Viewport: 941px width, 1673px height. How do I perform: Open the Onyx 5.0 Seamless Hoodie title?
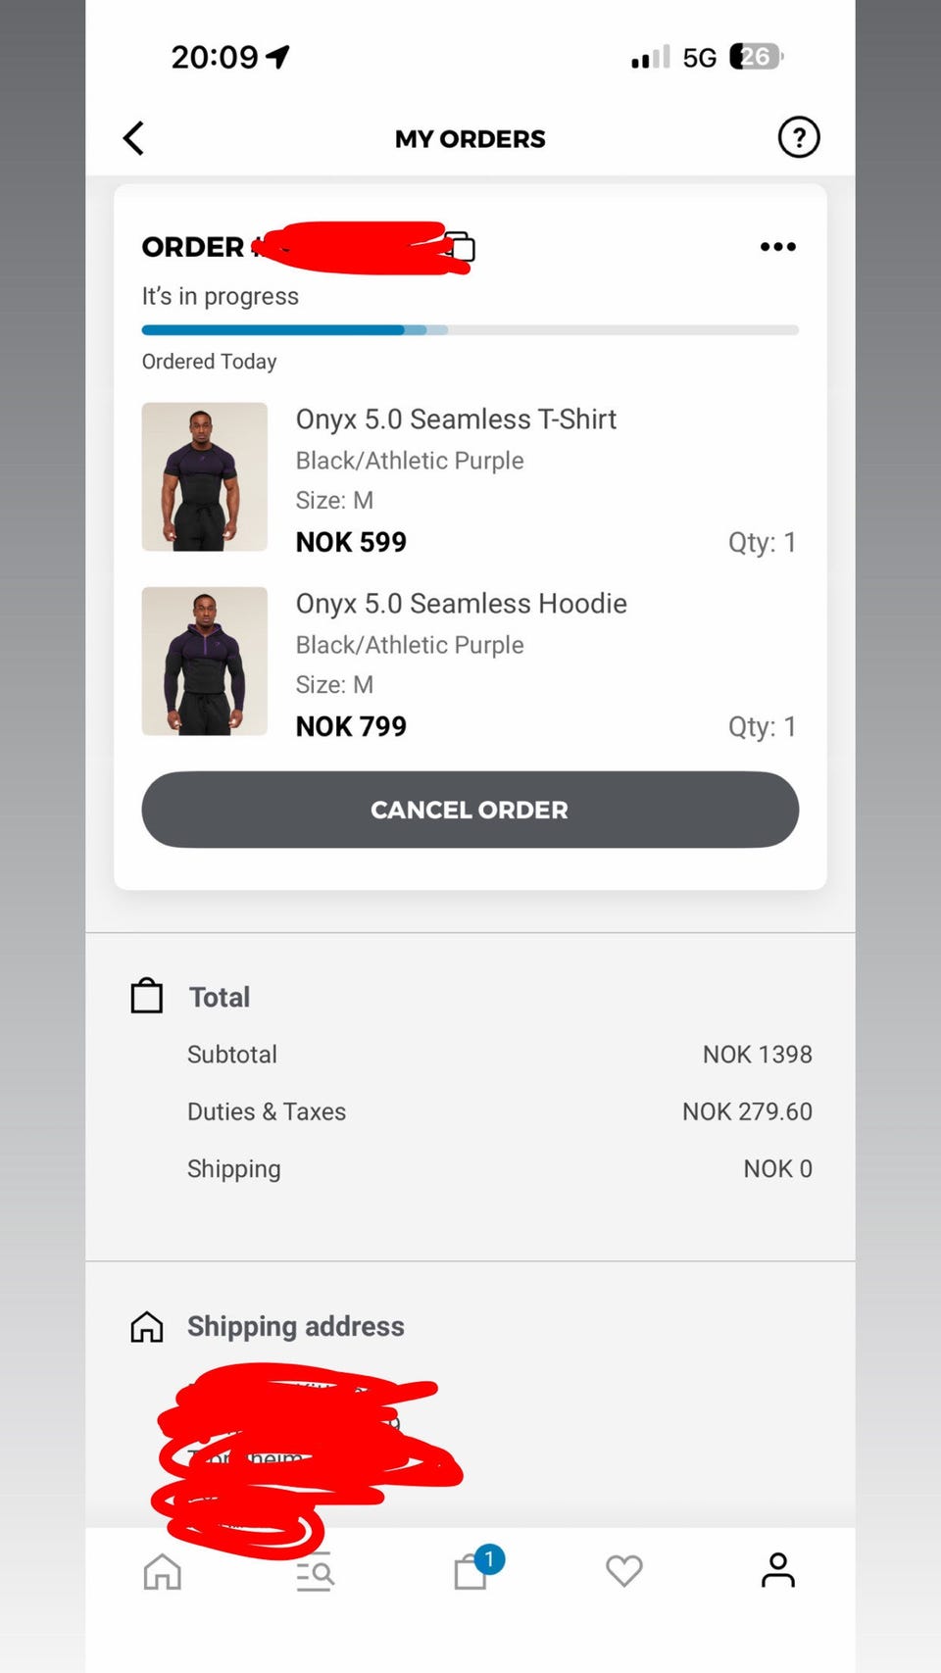[x=461, y=604]
